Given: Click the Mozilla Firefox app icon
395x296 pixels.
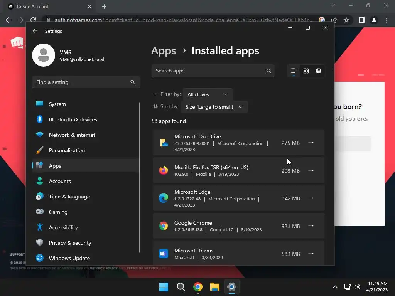Looking at the screenshot, I should (164, 170).
